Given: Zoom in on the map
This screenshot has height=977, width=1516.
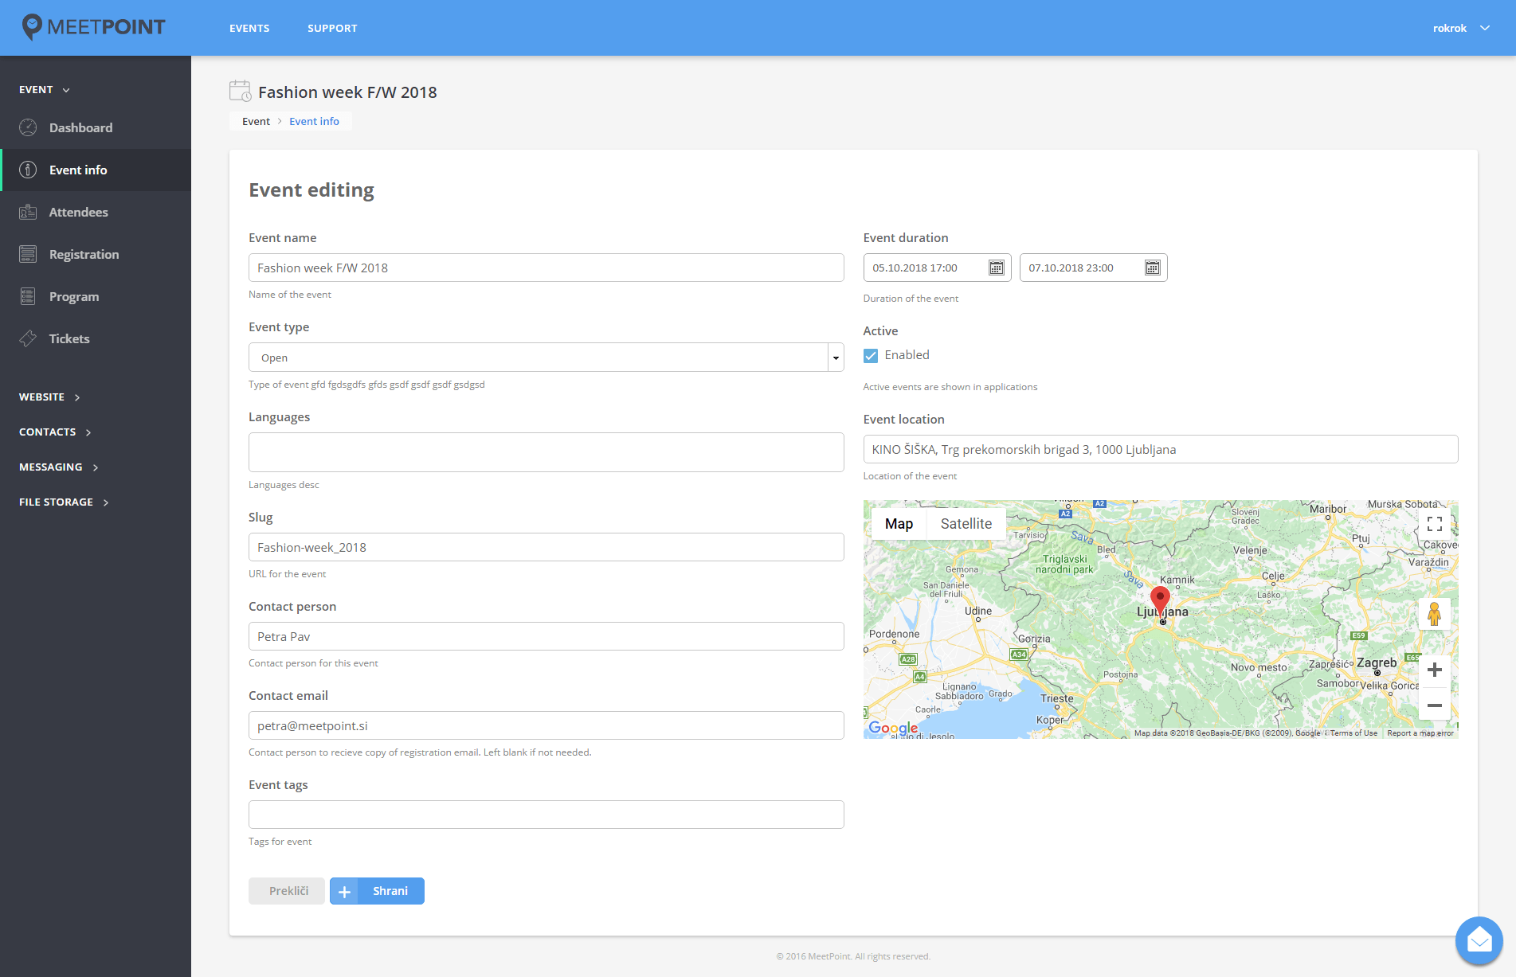Looking at the screenshot, I should tap(1434, 670).
